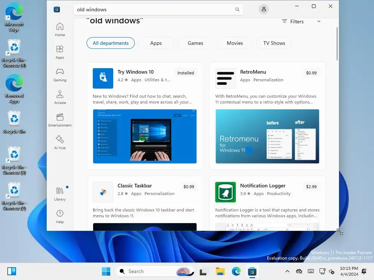Click the RetroMenu $0.99 price button
The height and width of the screenshot is (280, 374).
point(311,73)
